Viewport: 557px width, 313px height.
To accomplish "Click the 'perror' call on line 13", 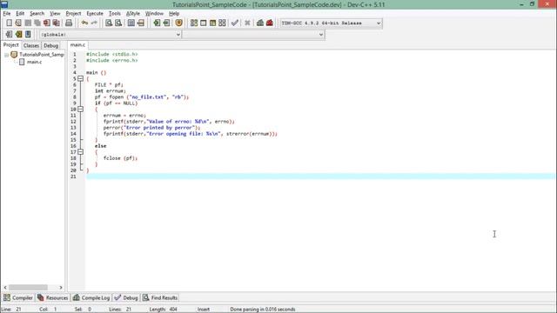I will [x=112, y=128].
